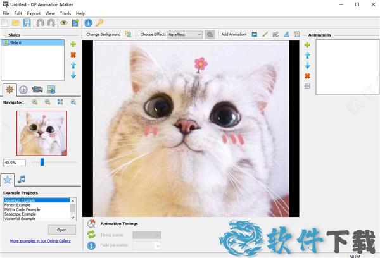This screenshot has width=380, height=258.
Task: Add a new slide with the green plus
Action: (73, 44)
